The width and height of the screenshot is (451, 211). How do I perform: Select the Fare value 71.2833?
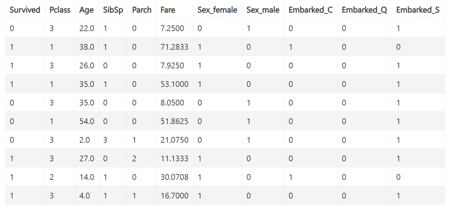click(175, 47)
